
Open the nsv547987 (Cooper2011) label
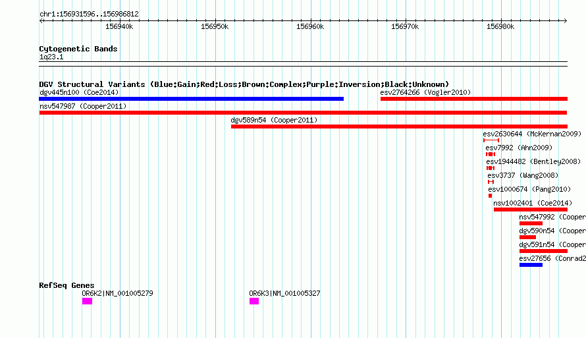click(x=83, y=106)
